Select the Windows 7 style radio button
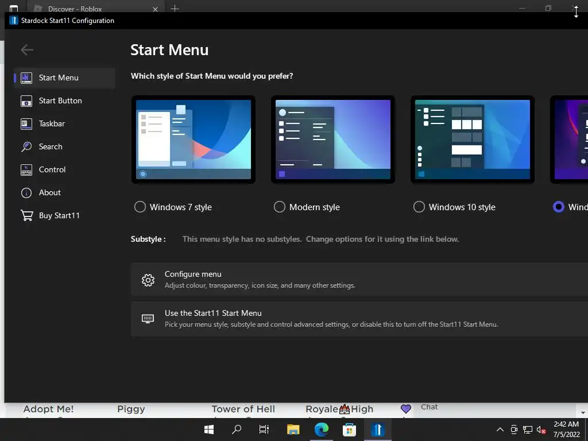Screen dimensions: 588x441 140,207
